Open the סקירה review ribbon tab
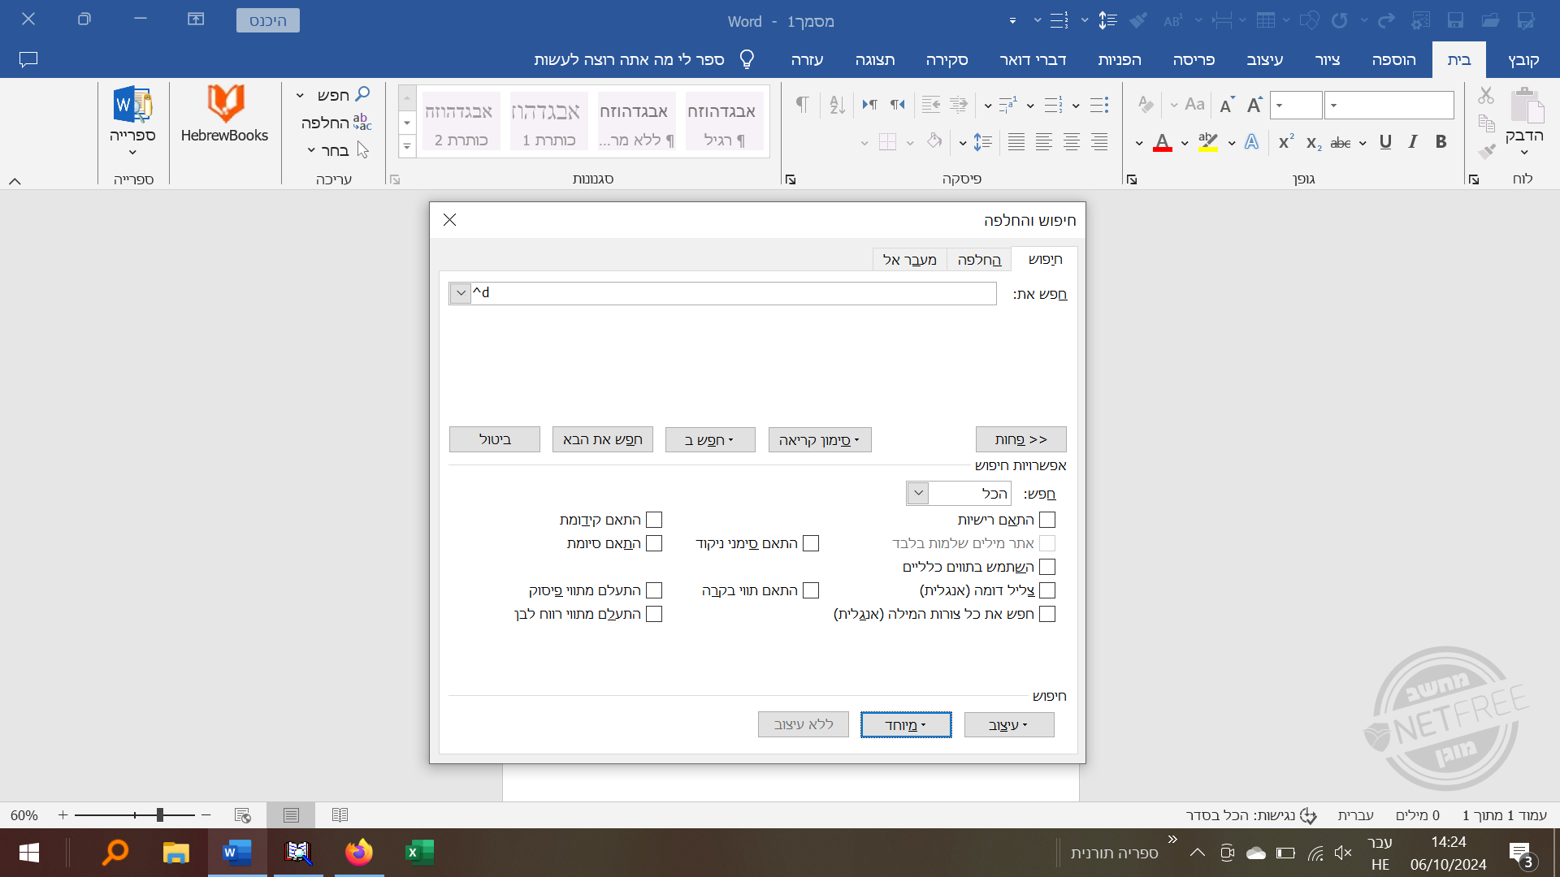The height and width of the screenshot is (877, 1560). tap(947, 60)
